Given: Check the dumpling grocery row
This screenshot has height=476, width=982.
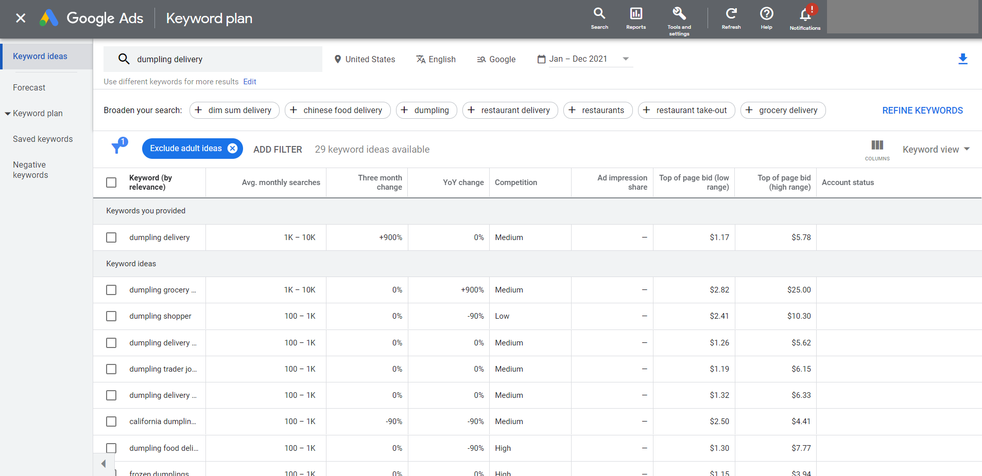Looking at the screenshot, I should point(111,290).
